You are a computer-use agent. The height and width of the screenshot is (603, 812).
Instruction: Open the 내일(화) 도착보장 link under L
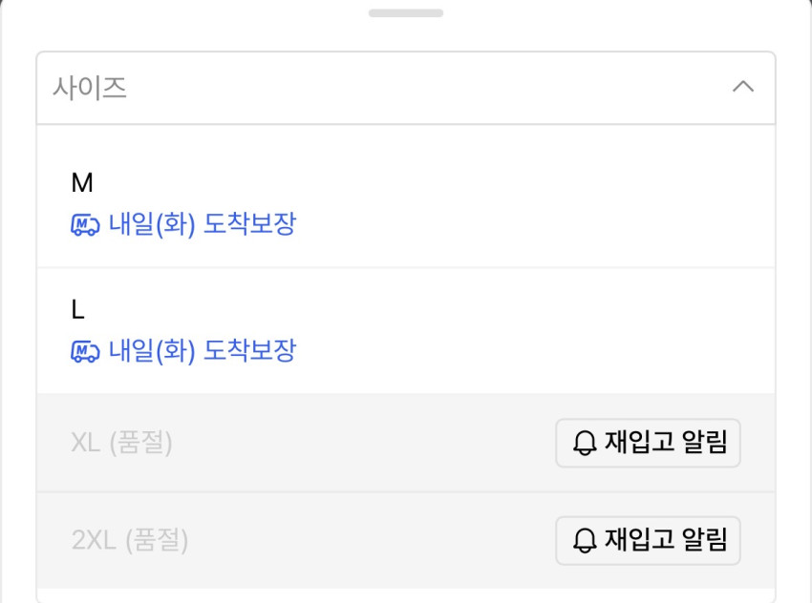203,351
